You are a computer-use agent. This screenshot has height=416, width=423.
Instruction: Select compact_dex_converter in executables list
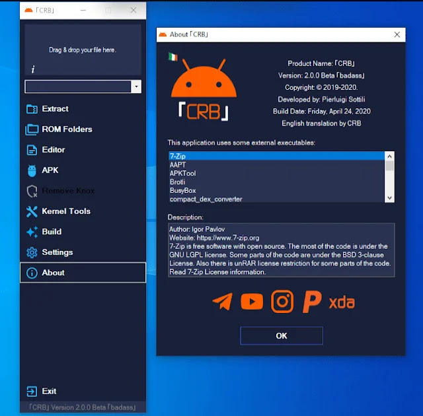click(276, 199)
